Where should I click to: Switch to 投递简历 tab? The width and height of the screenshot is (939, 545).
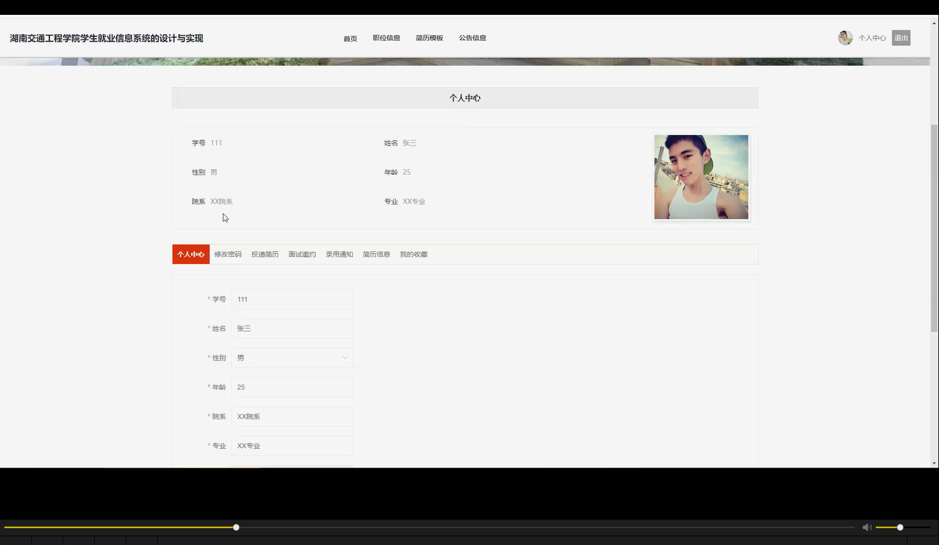[x=265, y=255]
